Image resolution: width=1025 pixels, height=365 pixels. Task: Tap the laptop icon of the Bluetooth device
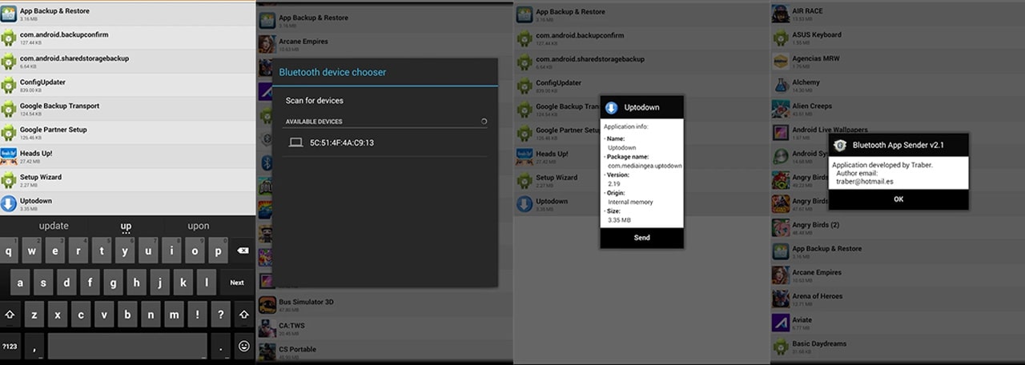(x=295, y=142)
